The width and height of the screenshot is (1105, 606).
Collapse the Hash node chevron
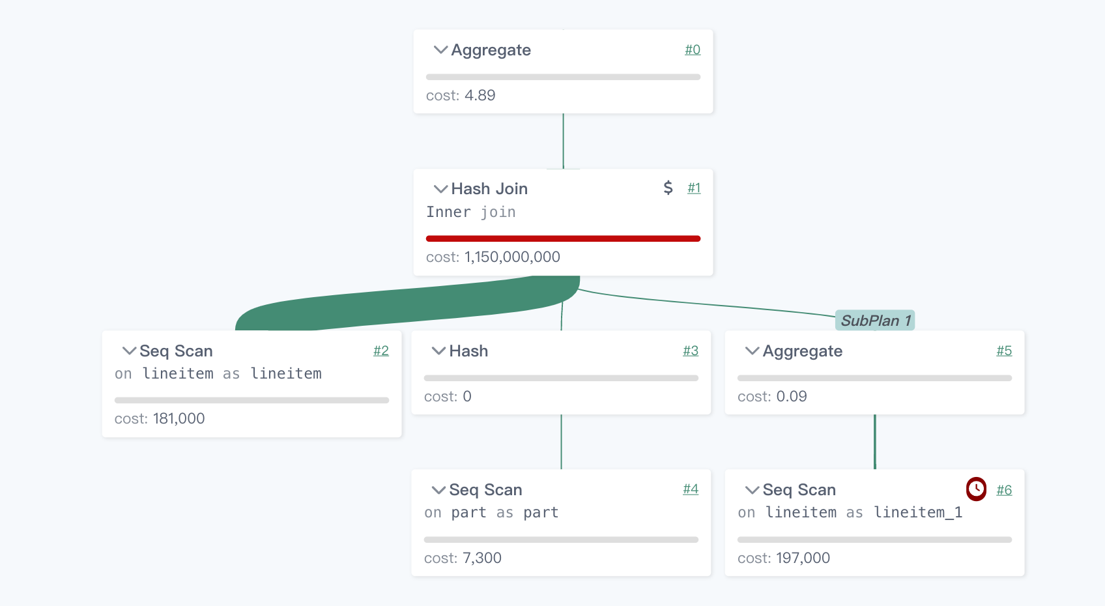[x=438, y=351]
